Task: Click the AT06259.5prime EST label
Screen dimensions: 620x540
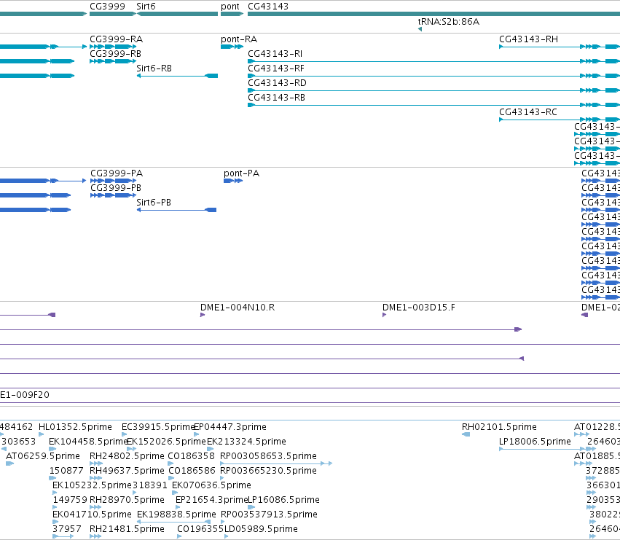Action: pyautogui.click(x=43, y=456)
